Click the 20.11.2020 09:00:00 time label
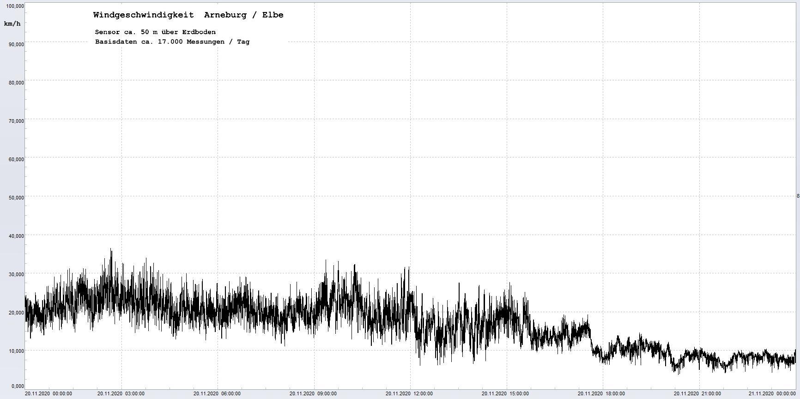Screen dimensions: 800x399 point(313,394)
